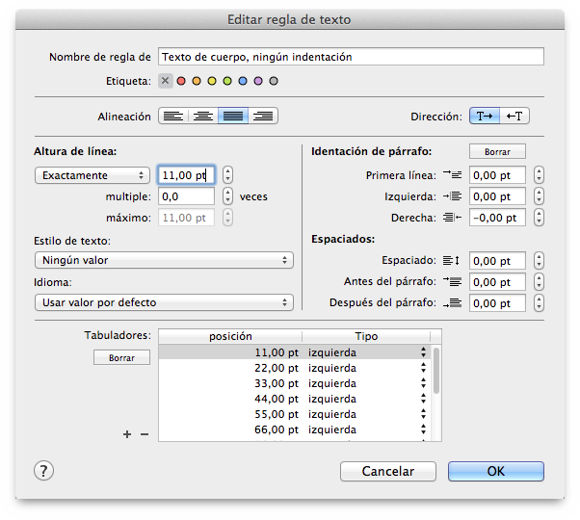Clear label with the X button
580x520 pixels.
click(166, 81)
